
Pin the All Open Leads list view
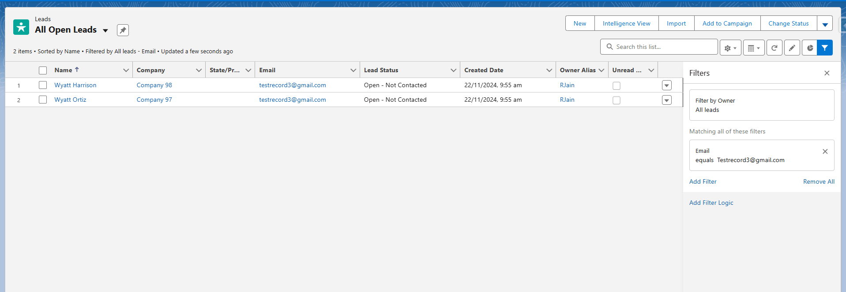click(123, 30)
